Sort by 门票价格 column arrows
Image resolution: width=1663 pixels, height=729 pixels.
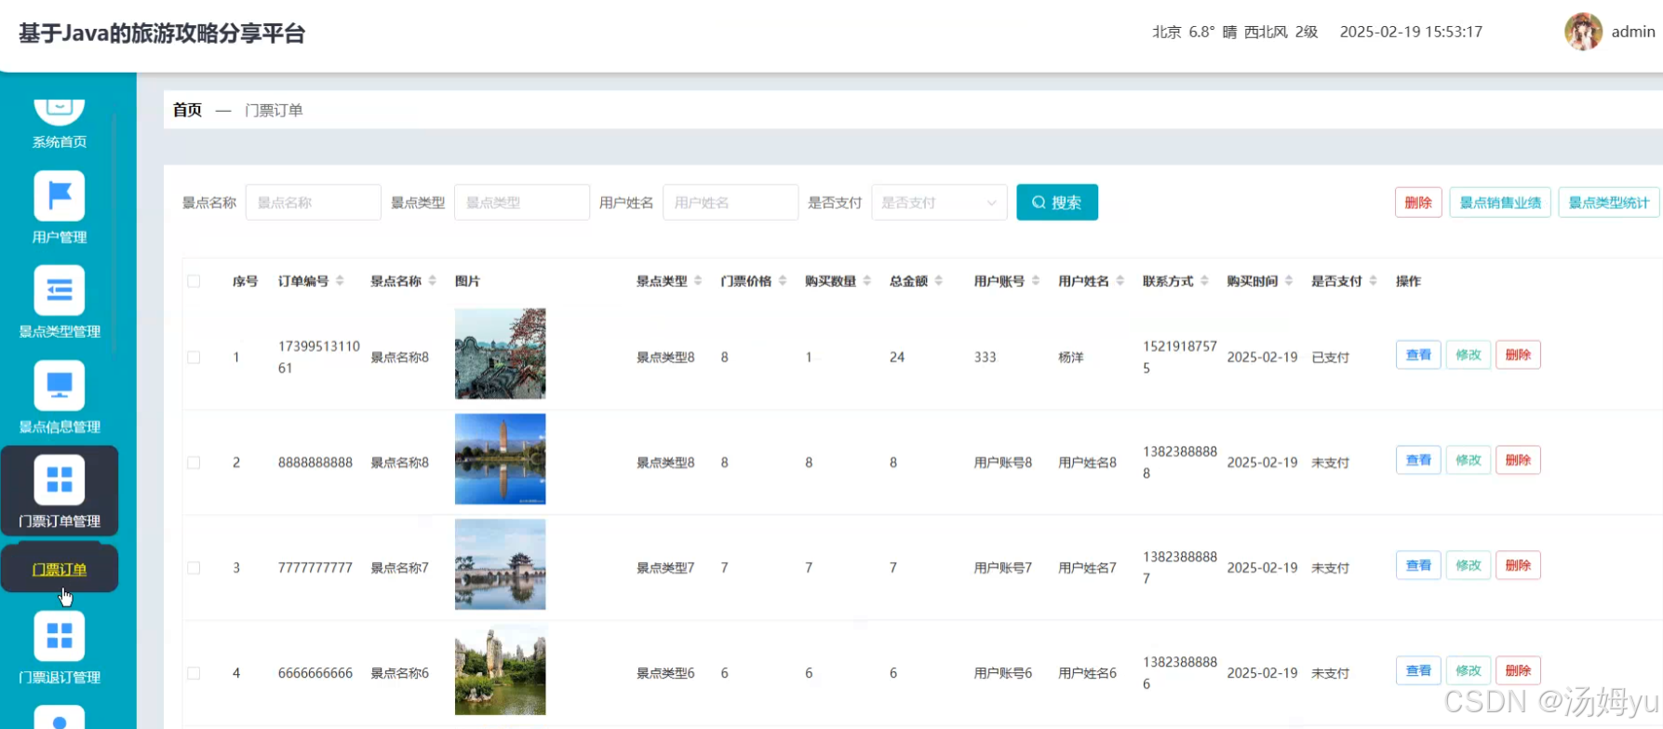click(x=783, y=281)
